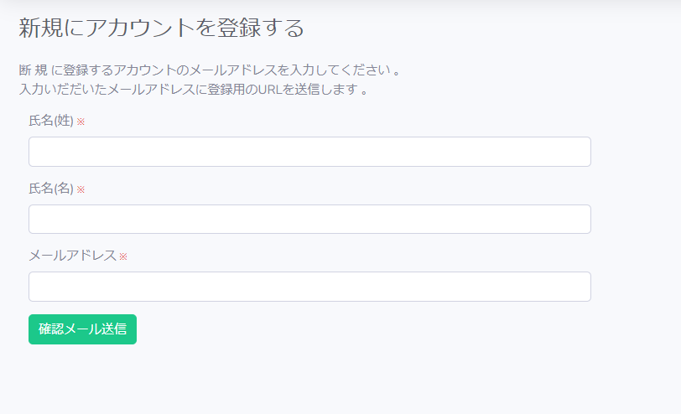Click the 新規にアカウントを登録する page heading

(x=161, y=28)
